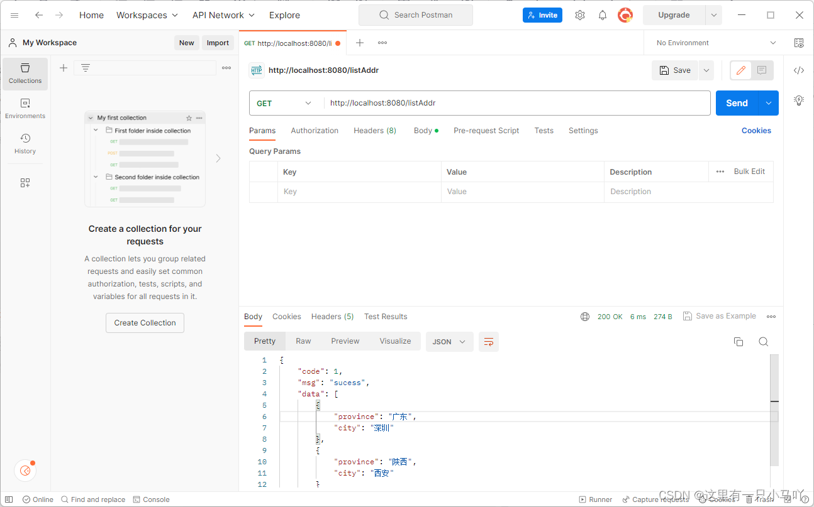Open the Upgrade dropdown arrow
The height and width of the screenshot is (507, 814).
click(713, 15)
